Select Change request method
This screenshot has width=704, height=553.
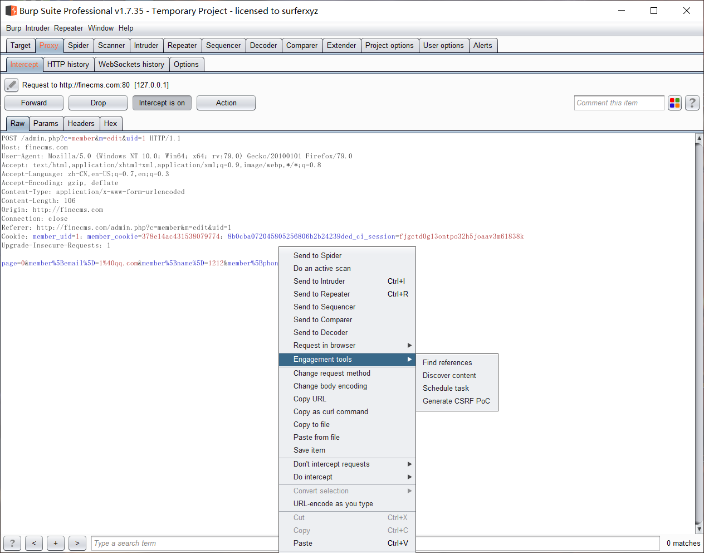tap(347, 373)
